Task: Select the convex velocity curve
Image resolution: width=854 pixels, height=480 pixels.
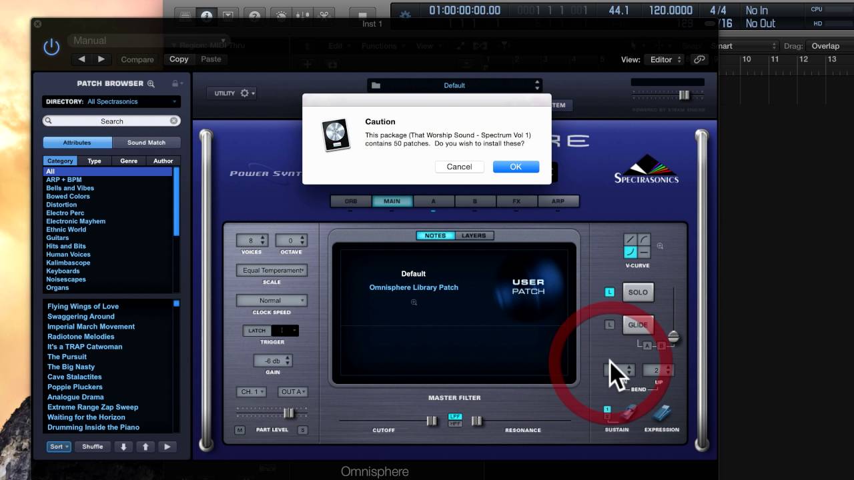Action: pos(644,239)
